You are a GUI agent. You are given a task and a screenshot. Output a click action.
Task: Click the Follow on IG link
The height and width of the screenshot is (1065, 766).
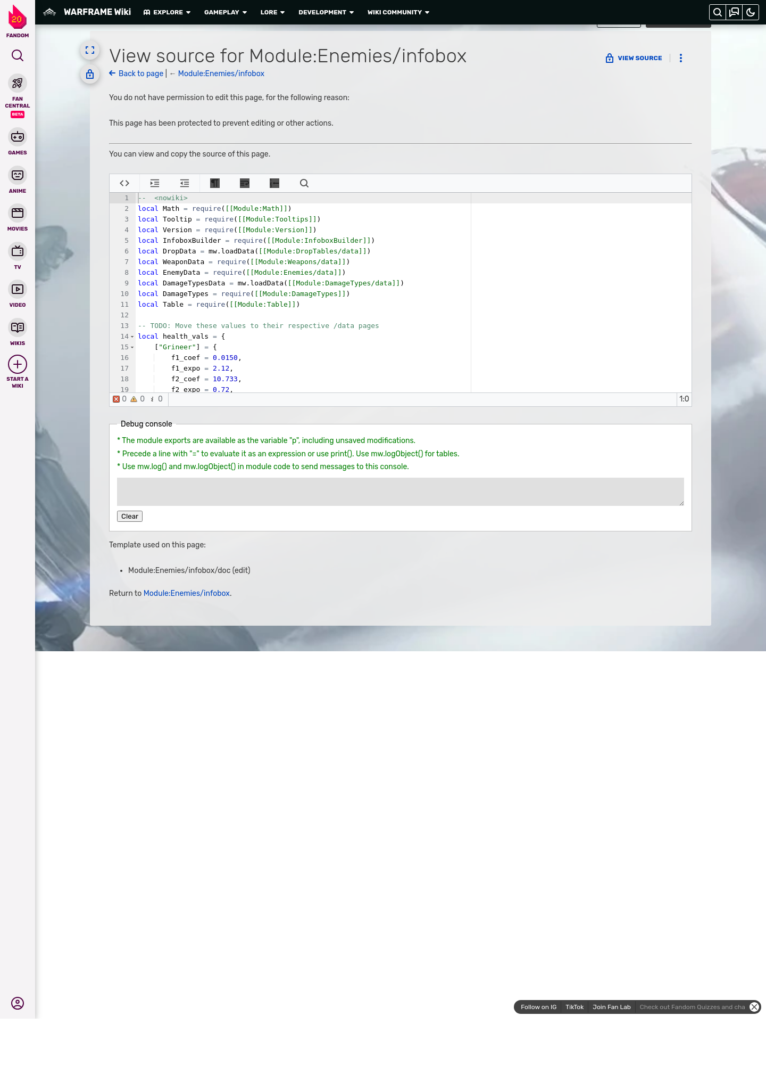(538, 1007)
